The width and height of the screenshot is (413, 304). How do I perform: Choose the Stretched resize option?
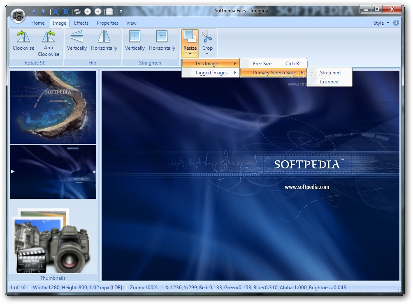(330, 73)
